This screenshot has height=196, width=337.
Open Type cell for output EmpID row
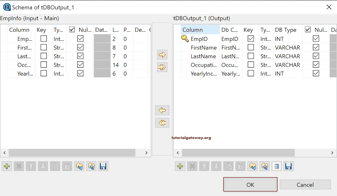tap(266, 39)
